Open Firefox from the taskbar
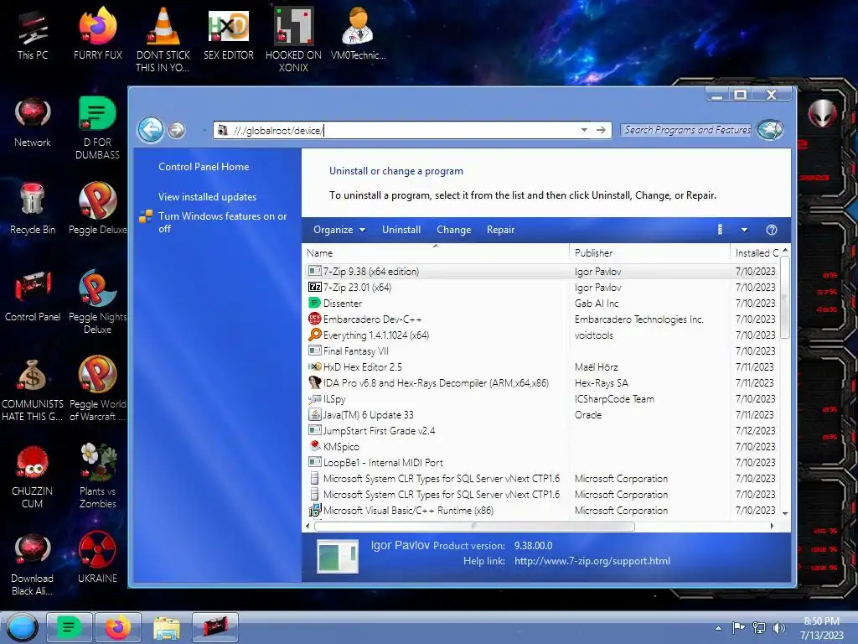This screenshot has height=644, width=858. [x=118, y=627]
